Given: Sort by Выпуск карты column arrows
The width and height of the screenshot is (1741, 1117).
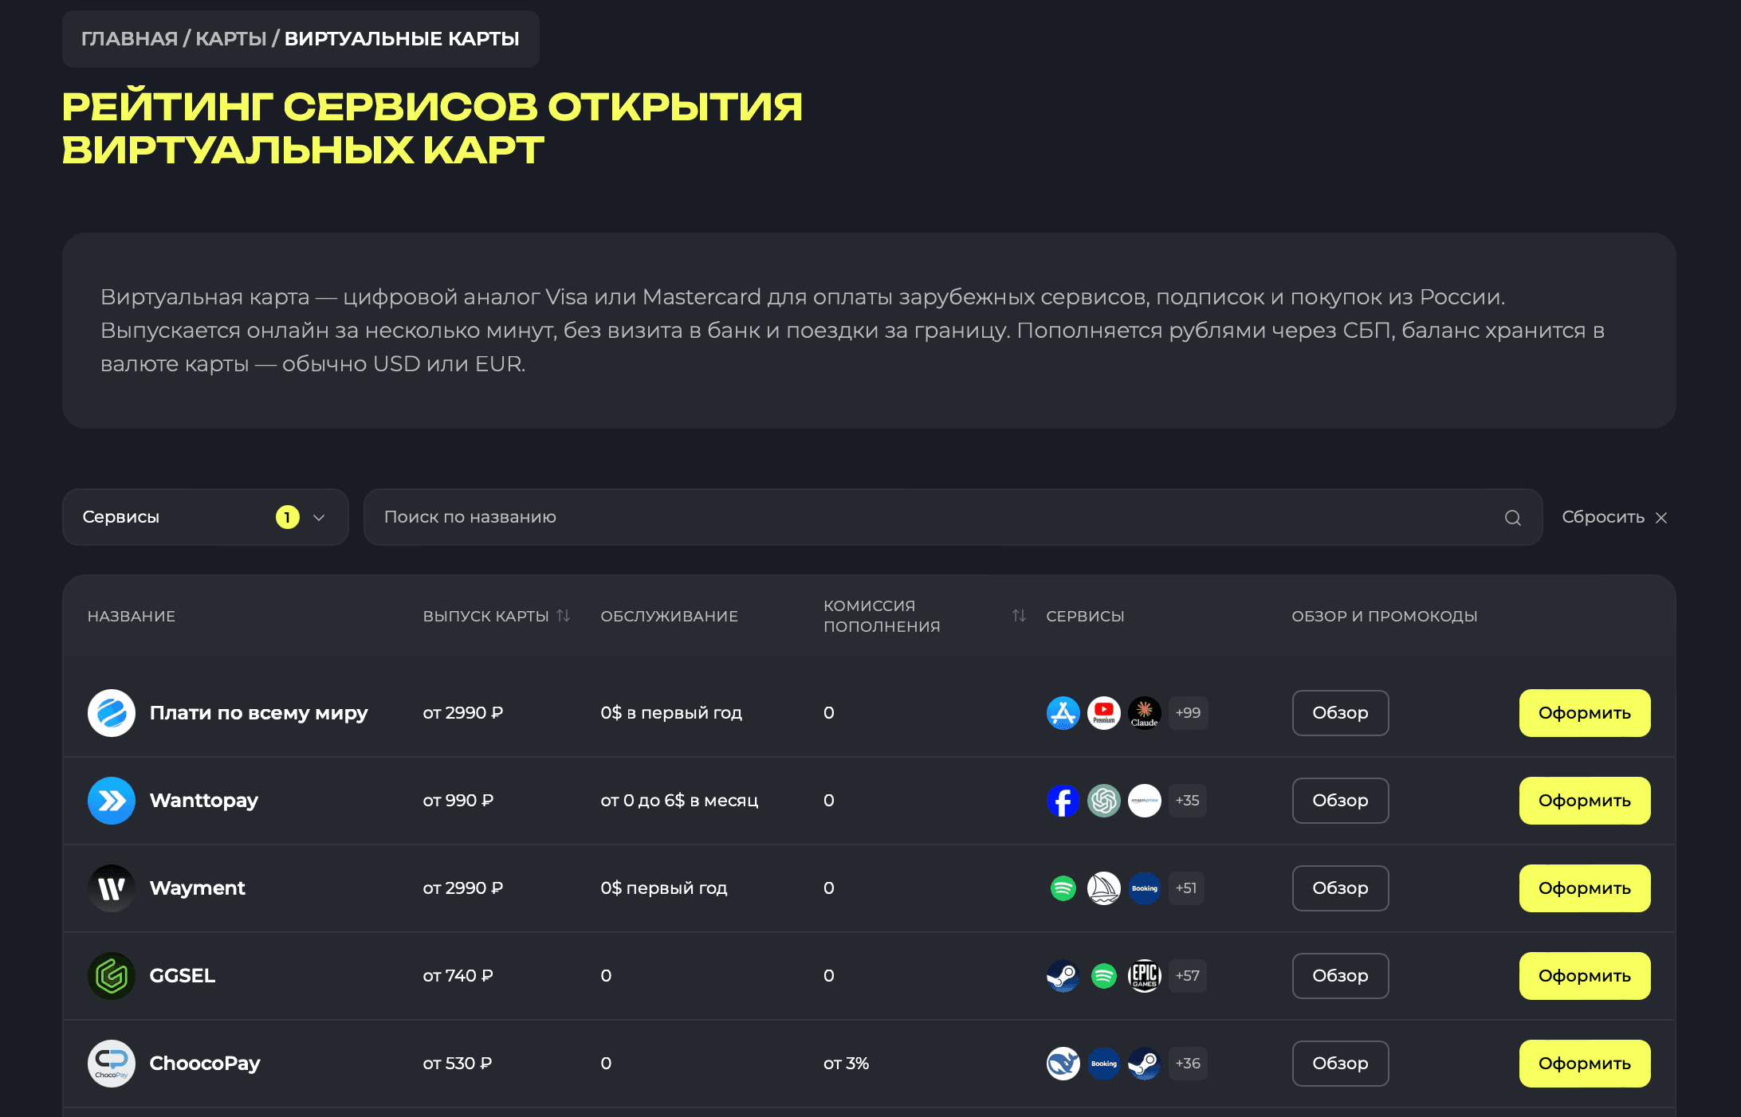Looking at the screenshot, I should click(564, 616).
